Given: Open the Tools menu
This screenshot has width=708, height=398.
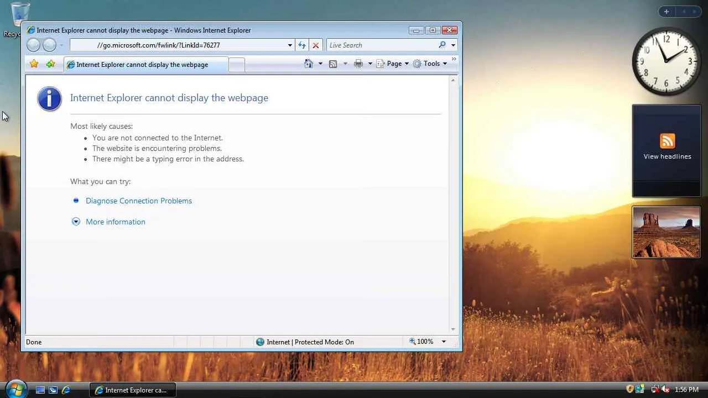Looking at the screenshot, I should pyautogui.click(x=430, y=64).
